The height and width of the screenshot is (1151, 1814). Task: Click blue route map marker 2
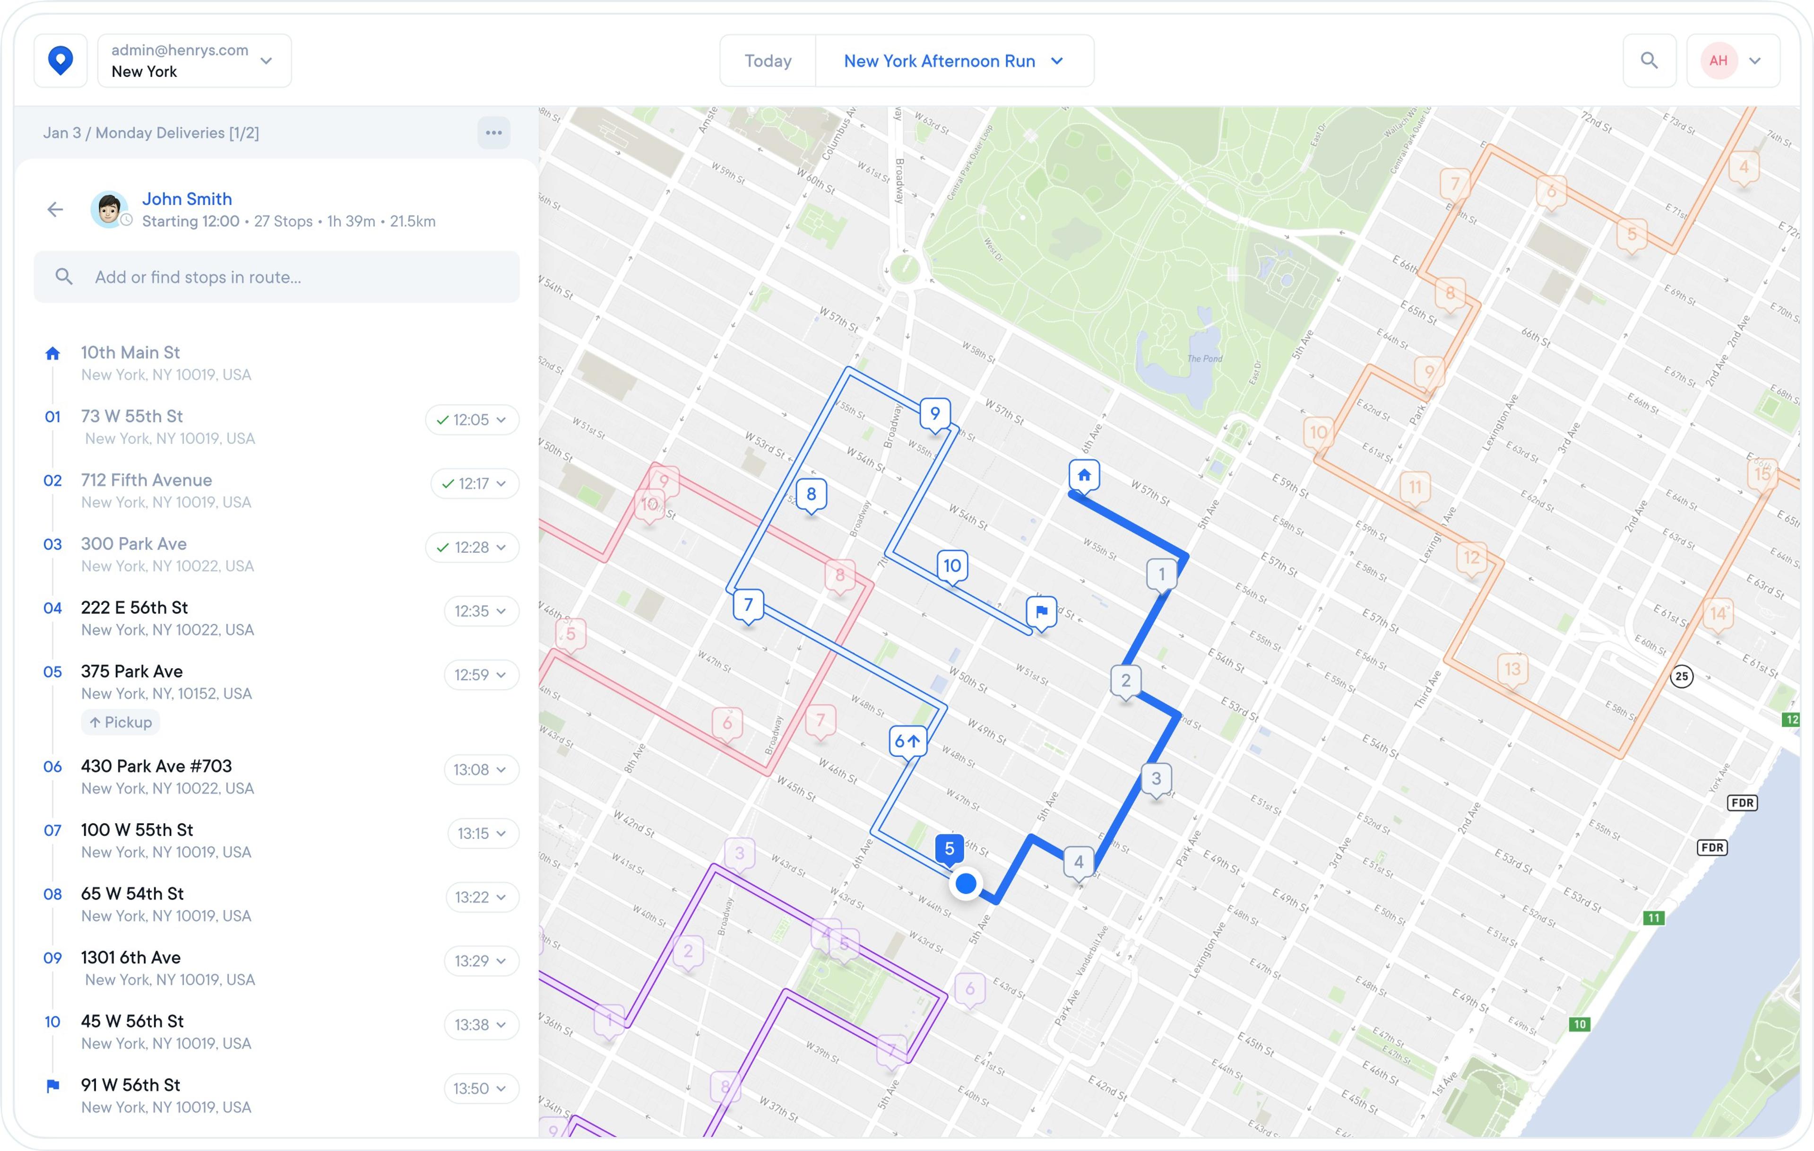(x=1125, y=681)
